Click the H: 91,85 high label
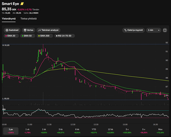 tap(6, 45)
